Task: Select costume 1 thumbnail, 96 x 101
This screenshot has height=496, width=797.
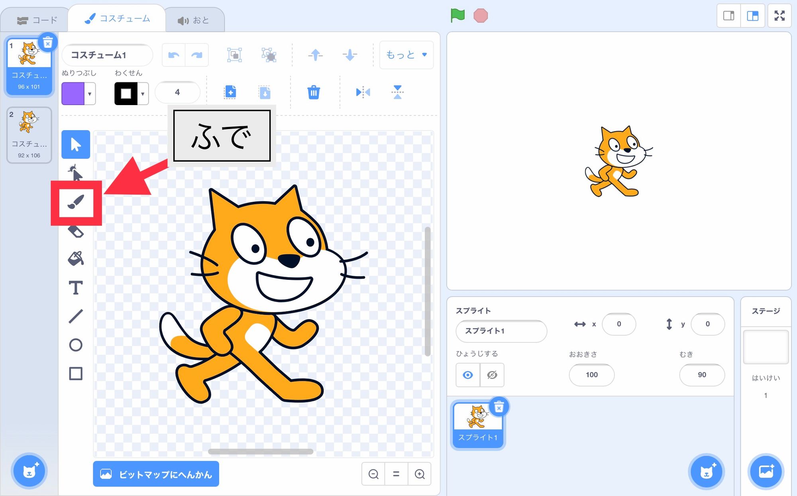Action: (29, 66)
